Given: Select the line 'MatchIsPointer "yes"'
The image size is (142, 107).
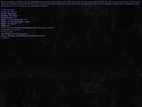Looking at the screenshot, I should coord(9,18).
